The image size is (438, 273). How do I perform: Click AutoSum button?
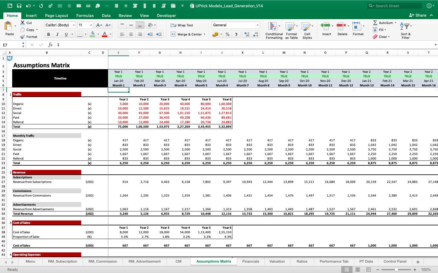point(383,23)
